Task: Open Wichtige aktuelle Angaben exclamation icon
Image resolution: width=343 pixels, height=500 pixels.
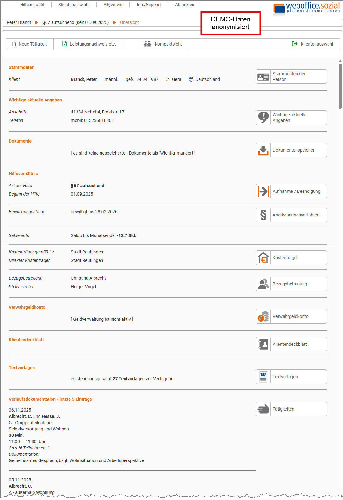Action: pyautogui.click(x=263, y=118)
